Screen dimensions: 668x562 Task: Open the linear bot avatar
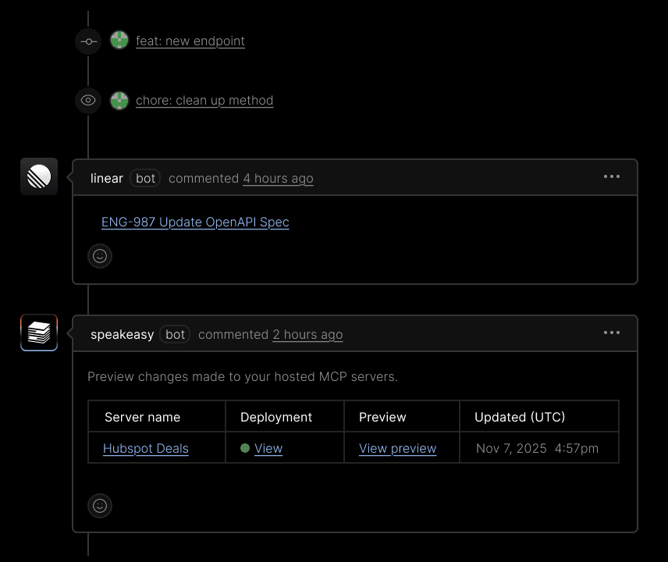(x=39, y=176)
